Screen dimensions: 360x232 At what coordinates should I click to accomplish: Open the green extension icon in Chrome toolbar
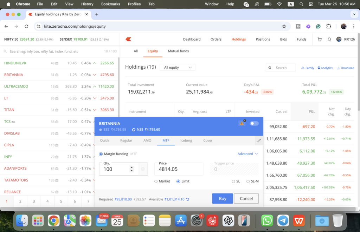[318, 26]
